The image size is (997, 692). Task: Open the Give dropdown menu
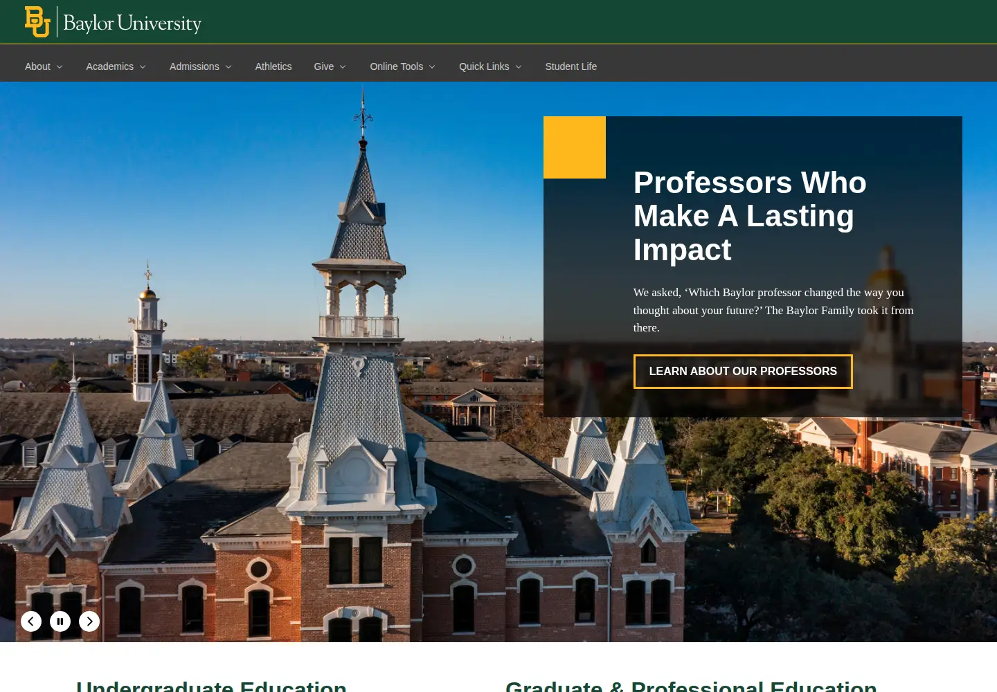[x=330, y=66]
